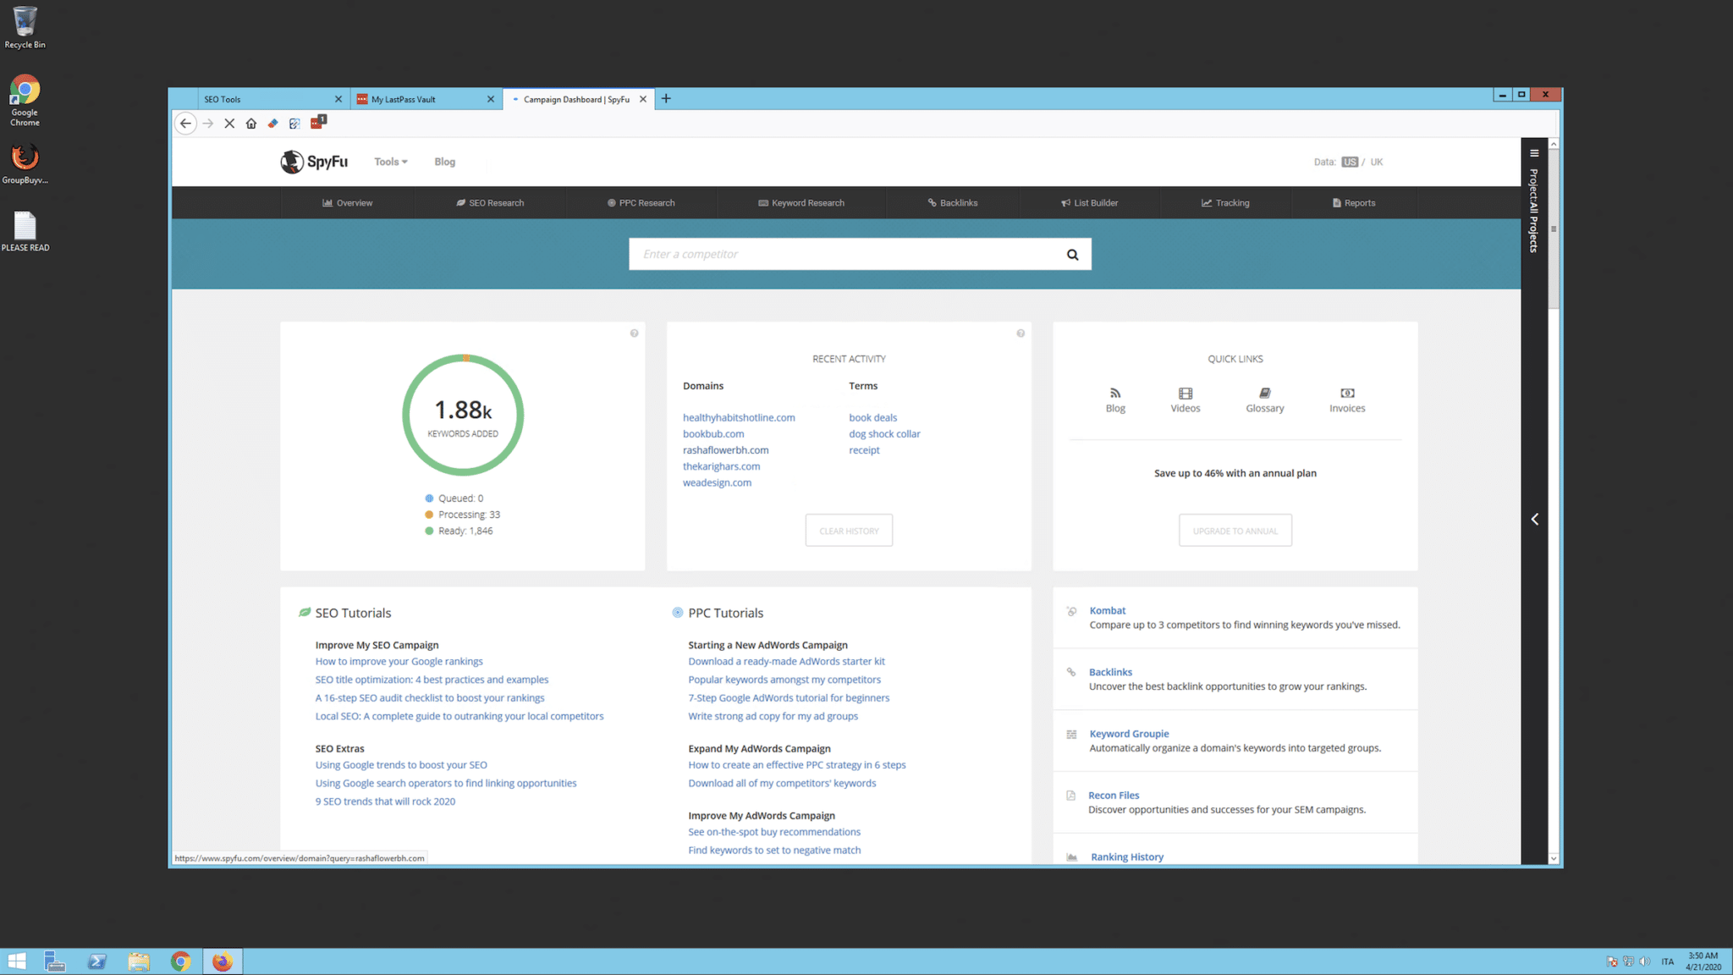The width and height of the screenshot is (1733, 975).
Task: Open a new browser tab with plus
Action: click(x=666, y=99)
